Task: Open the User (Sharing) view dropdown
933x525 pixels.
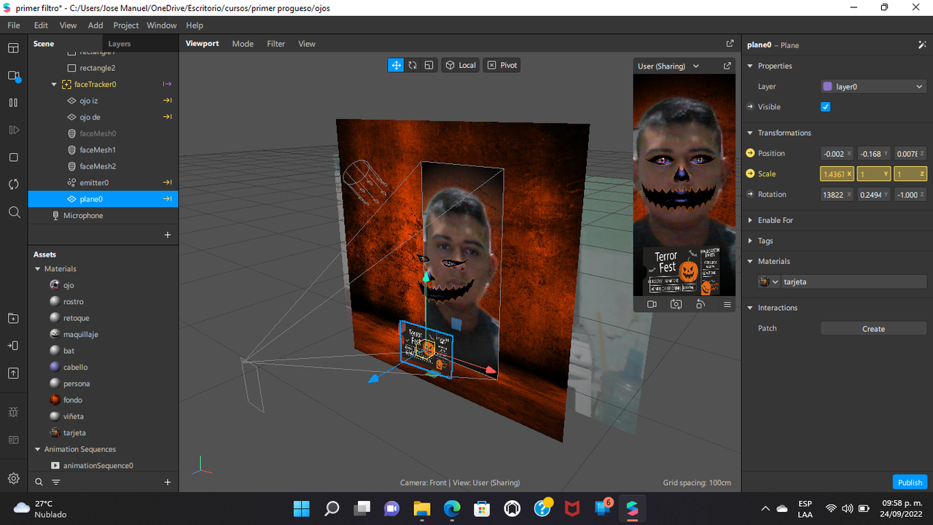Action: [x=668, y=66]
